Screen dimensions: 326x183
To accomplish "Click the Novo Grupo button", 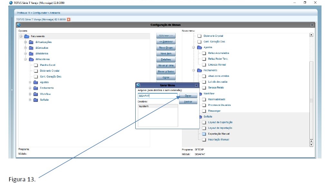I will pyautogui.click(x=166, y=47).
